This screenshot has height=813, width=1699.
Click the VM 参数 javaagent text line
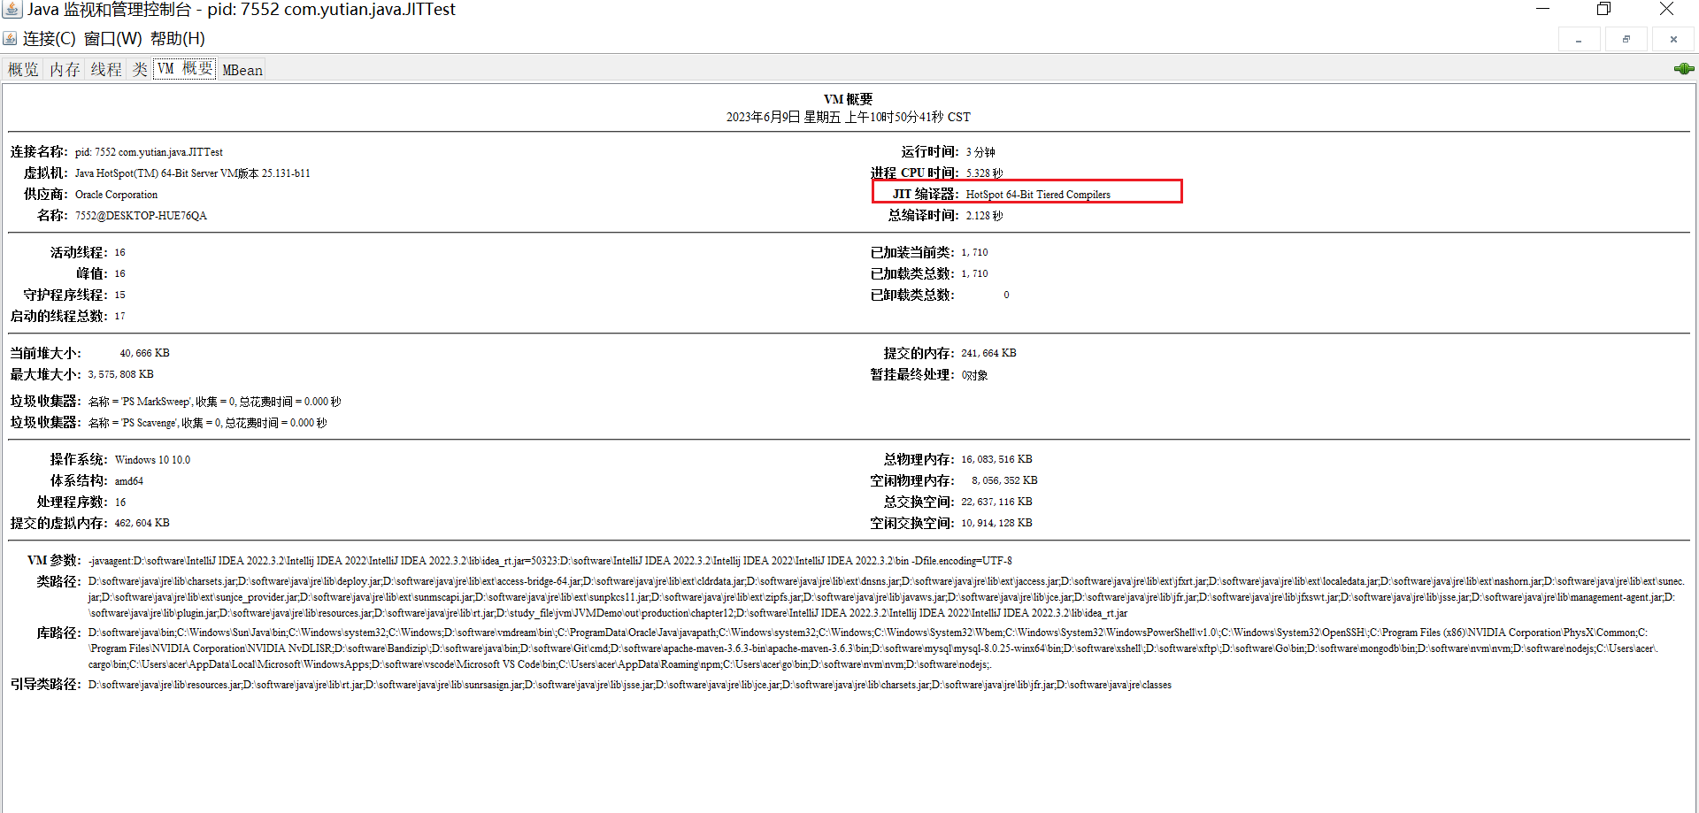549,561
